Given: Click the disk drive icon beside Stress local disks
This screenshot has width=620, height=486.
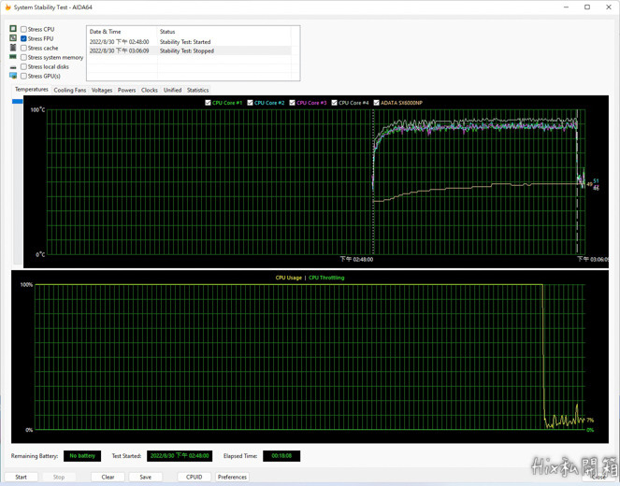Looking at the screenshot, I should click(13, 67).
